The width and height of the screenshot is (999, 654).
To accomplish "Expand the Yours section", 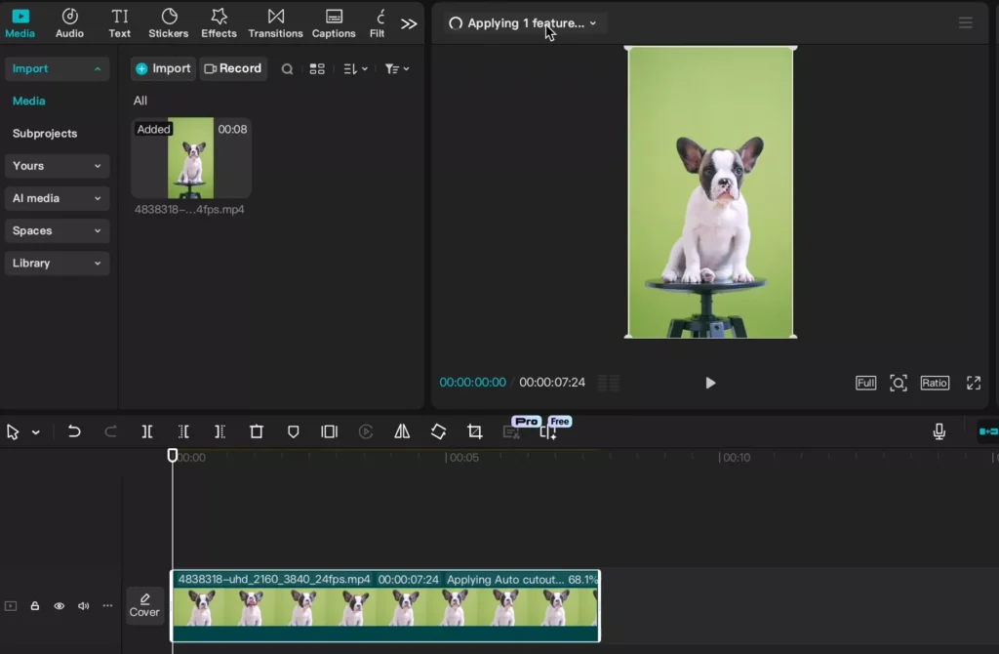I will [57, 166].
